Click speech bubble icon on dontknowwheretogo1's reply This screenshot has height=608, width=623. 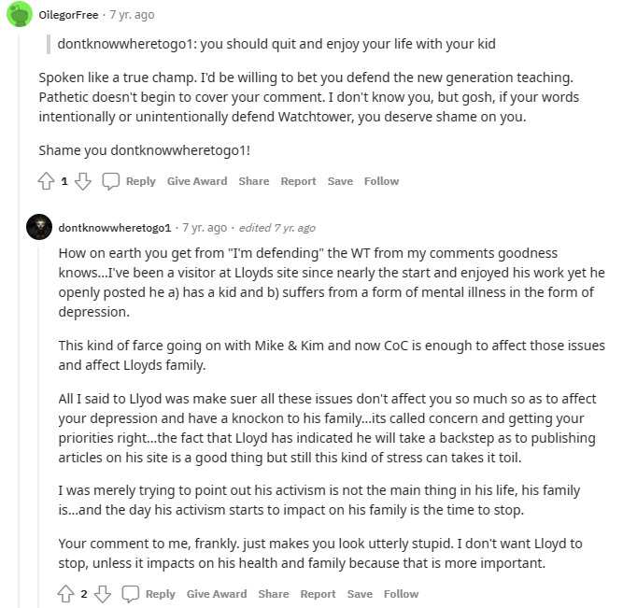(131, 594)
